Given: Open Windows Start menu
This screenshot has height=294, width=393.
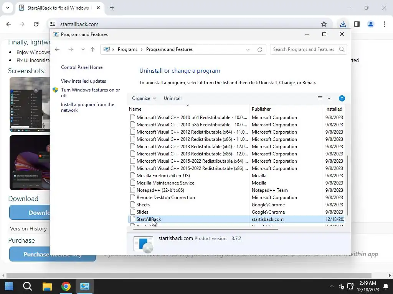Looking at the screenshot, I should click(9, 286).
